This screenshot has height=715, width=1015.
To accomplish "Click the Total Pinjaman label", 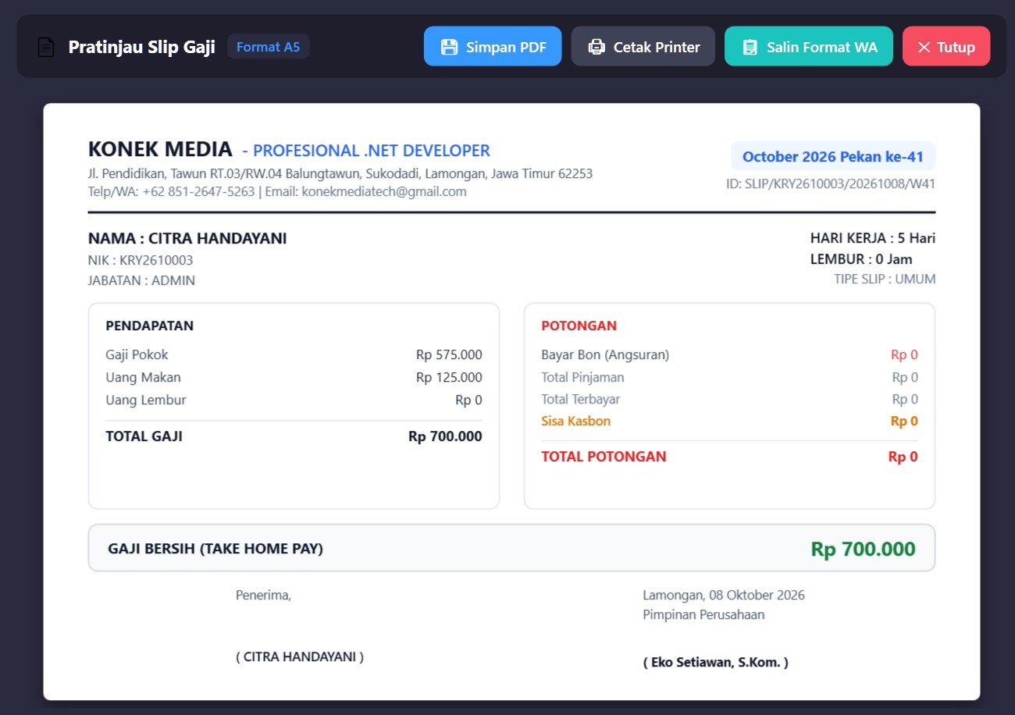I will point(582,377).
